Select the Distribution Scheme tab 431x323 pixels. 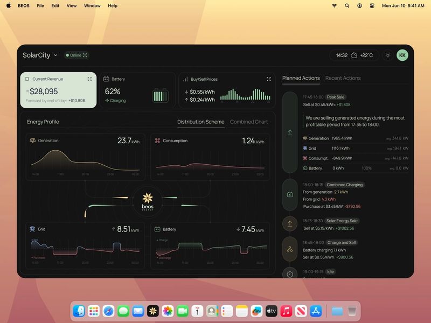[x=200, y=122]
